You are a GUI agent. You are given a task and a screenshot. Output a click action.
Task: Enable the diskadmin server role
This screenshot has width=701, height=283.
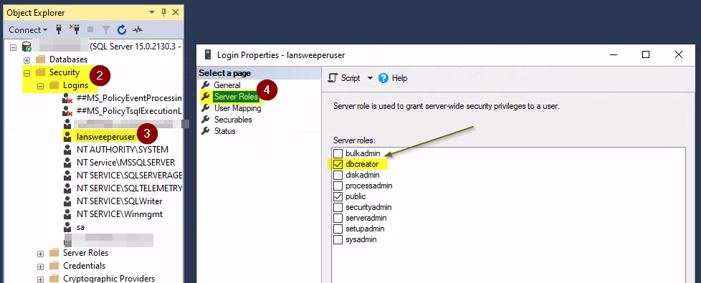click(338, 176)
